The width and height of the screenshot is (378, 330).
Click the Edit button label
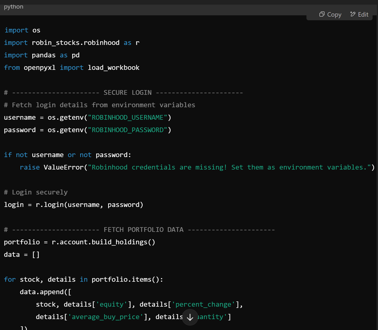click(363, 15)
